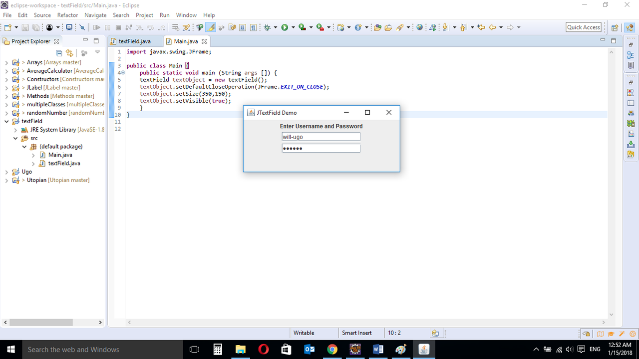Click the Coverage launch icon
Screen dimensions: 639x359
click(x=303, y=27)
